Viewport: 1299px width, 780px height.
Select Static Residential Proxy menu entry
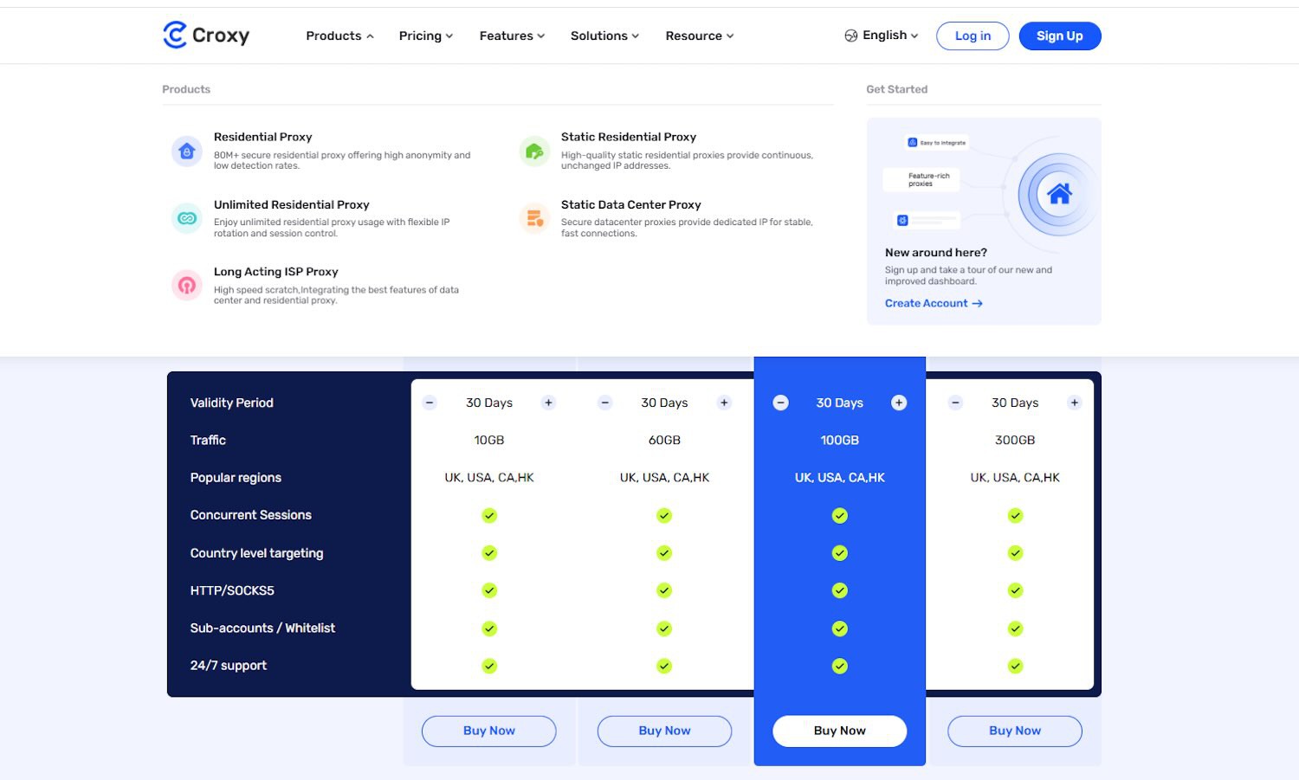click(x=687, y=151)
